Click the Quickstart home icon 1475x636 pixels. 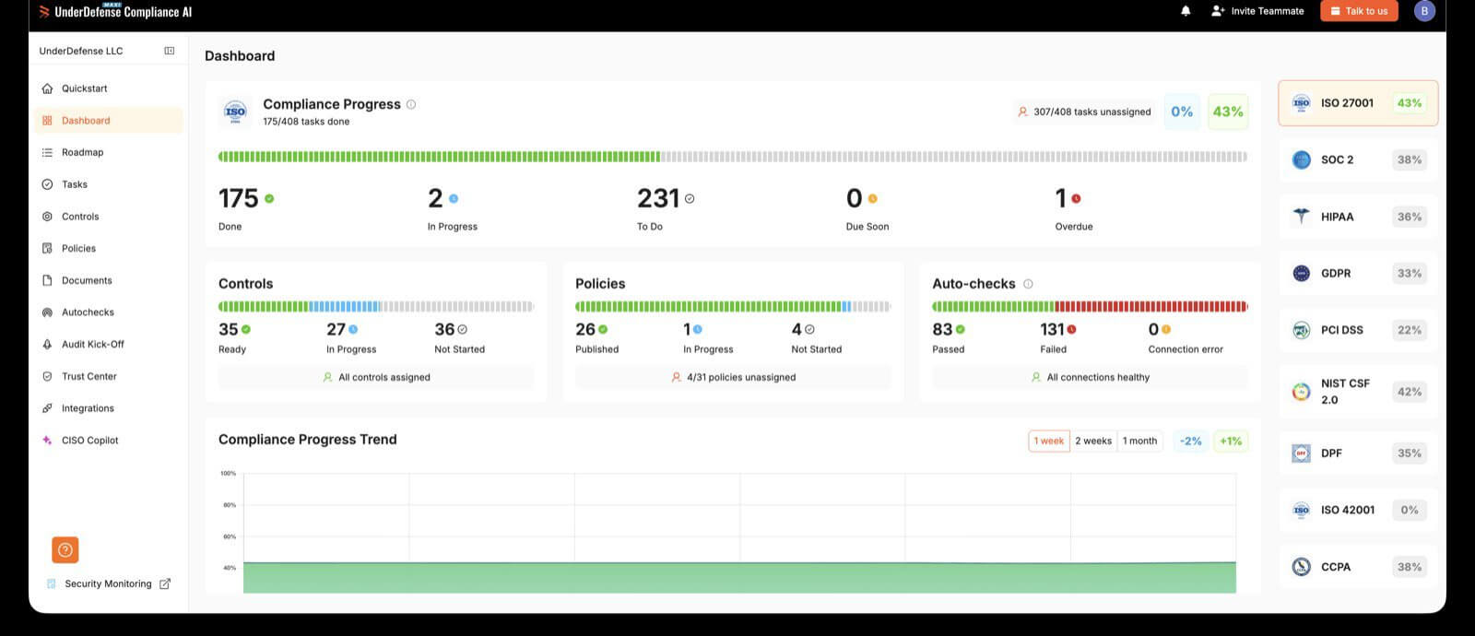click(47, 88)
